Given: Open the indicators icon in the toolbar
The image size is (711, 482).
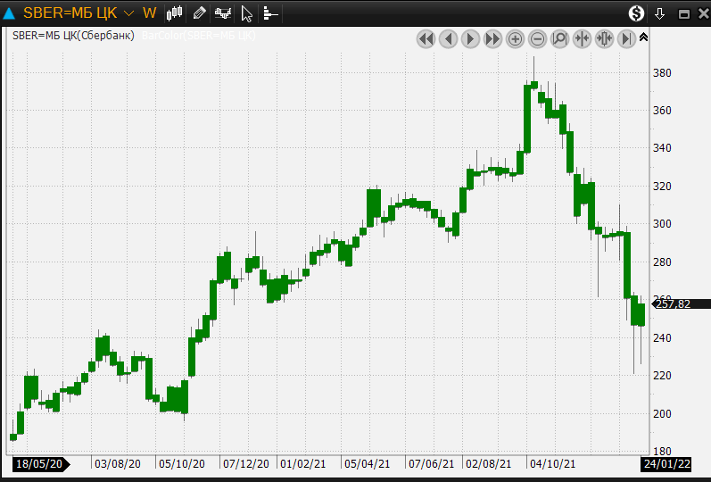Looking at the screenshot, I should pyautogui.click(x=223, y=13).
